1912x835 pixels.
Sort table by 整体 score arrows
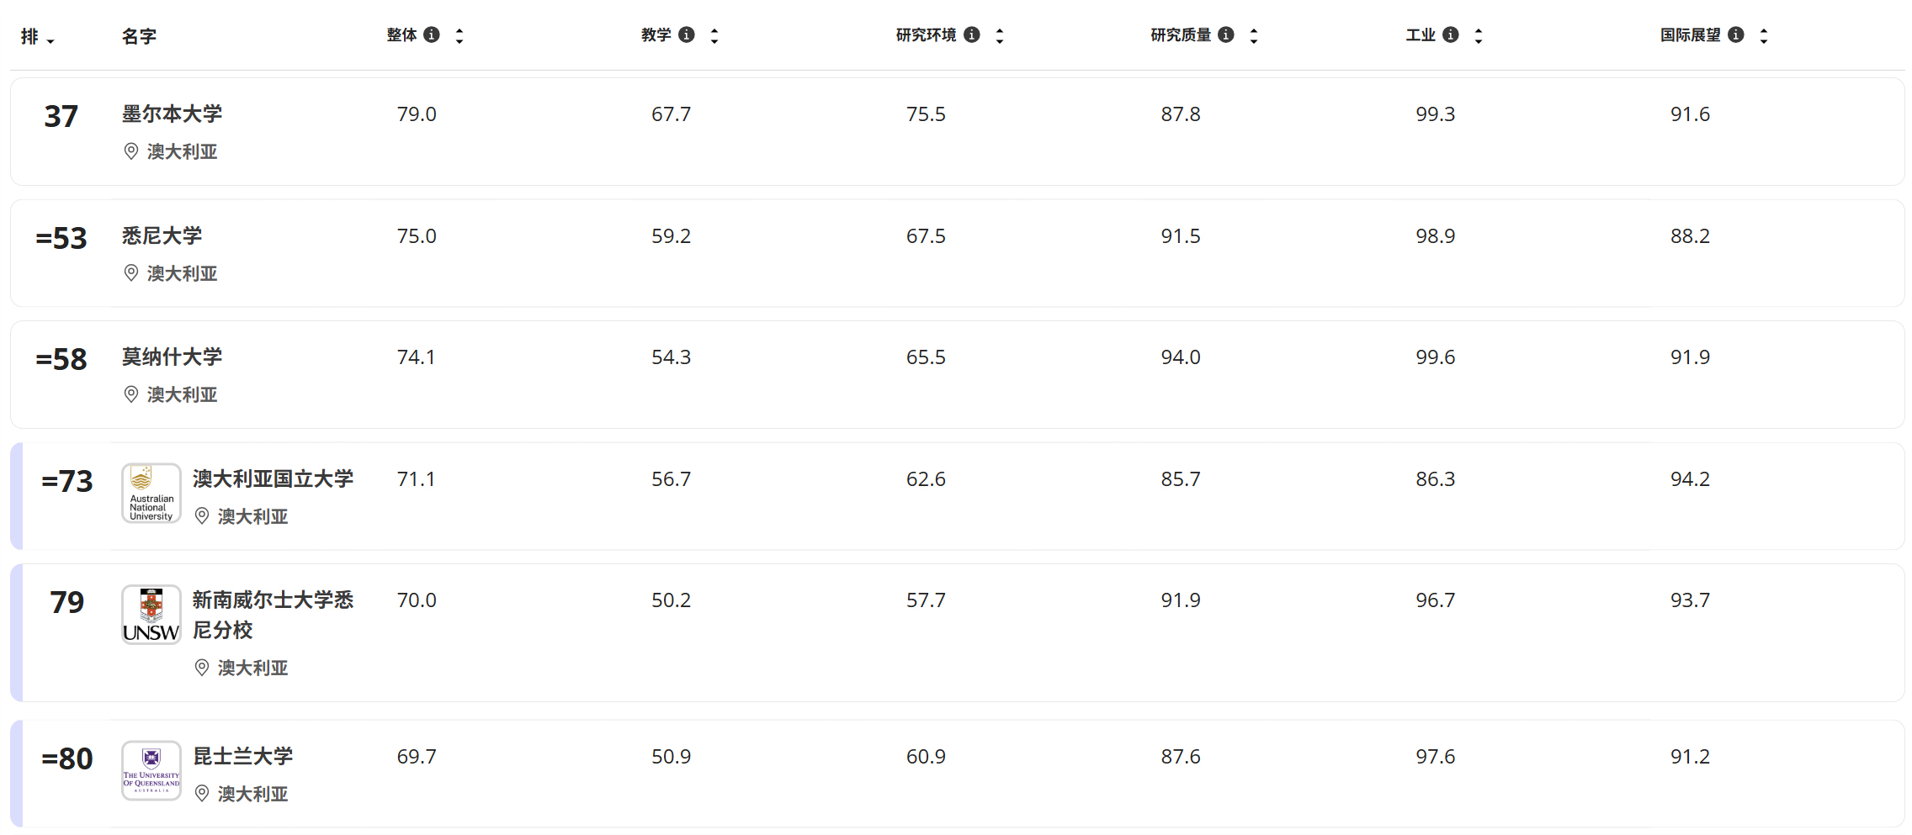click(x=459, y=35)
